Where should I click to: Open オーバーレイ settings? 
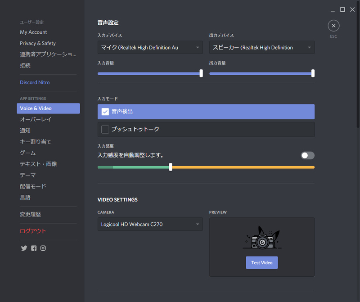(x=36, y=119)
